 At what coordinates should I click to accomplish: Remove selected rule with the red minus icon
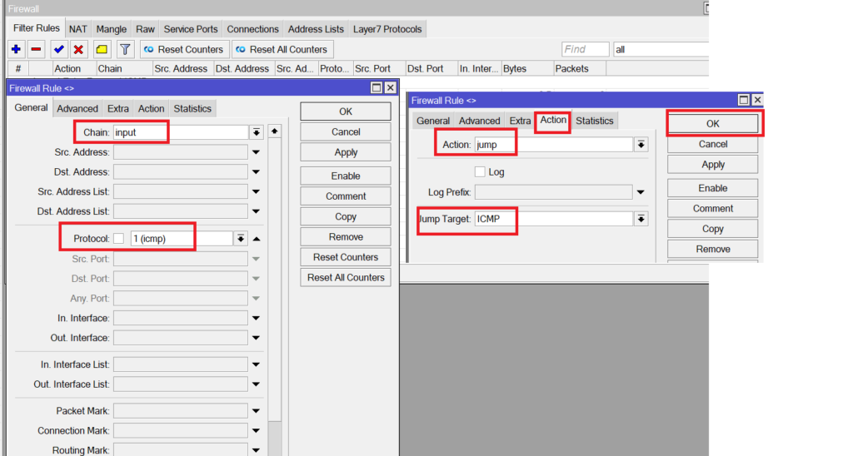point(36,49)
